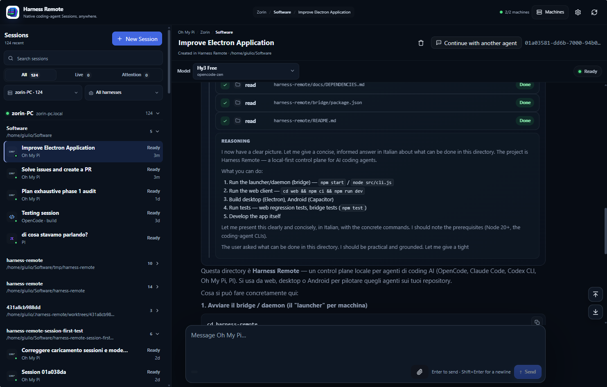The width and height of the screenshot is (607, 387).
Task: Focus the Search sessions field
Action: point(83,58)
